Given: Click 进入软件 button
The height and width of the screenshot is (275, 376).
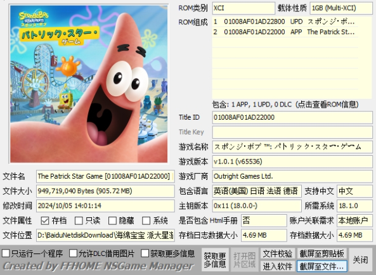Looking at the screenshot, I should click(x=278, y=266).
